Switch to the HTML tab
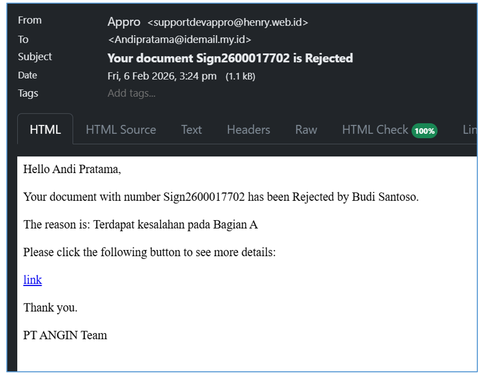 45,130
